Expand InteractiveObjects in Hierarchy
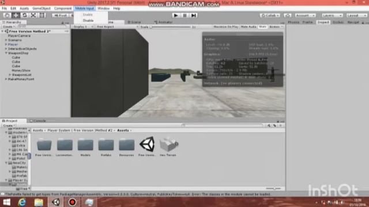 click(6, 49)
